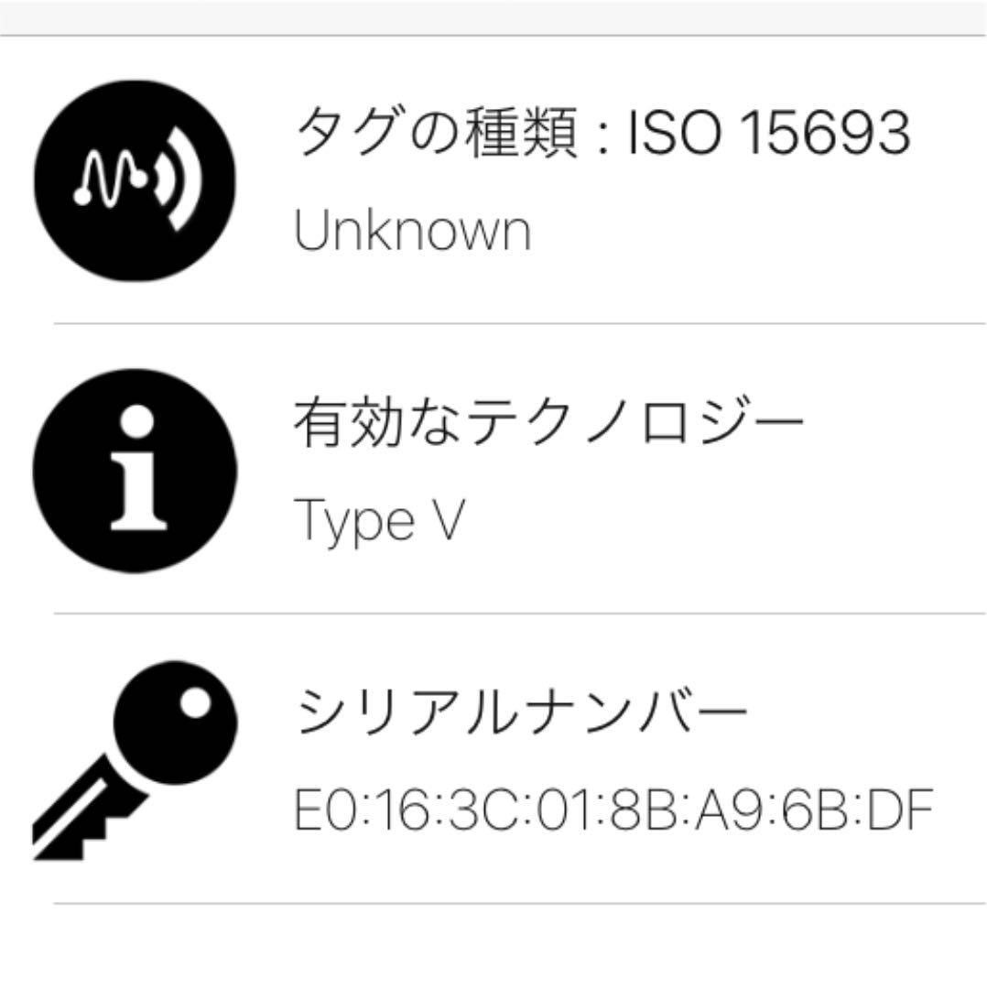987x989 pixels.
Task: Tap the first byte E0 of the serial number
Action: point(321,810)
